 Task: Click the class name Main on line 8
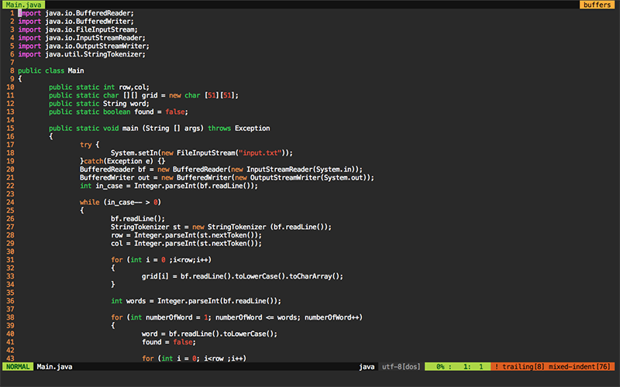pyautogui.click(x=75, y=70)
